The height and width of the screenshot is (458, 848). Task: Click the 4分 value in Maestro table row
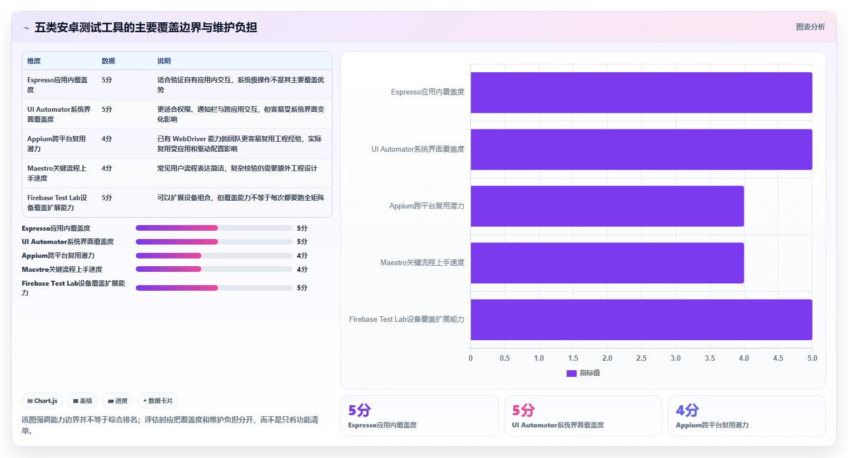[x=107, y=168]
